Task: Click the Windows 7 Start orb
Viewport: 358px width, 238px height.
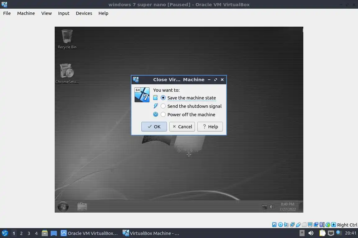Action: 63,207
